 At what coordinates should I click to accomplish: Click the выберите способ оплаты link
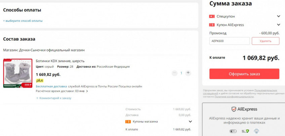23,21
